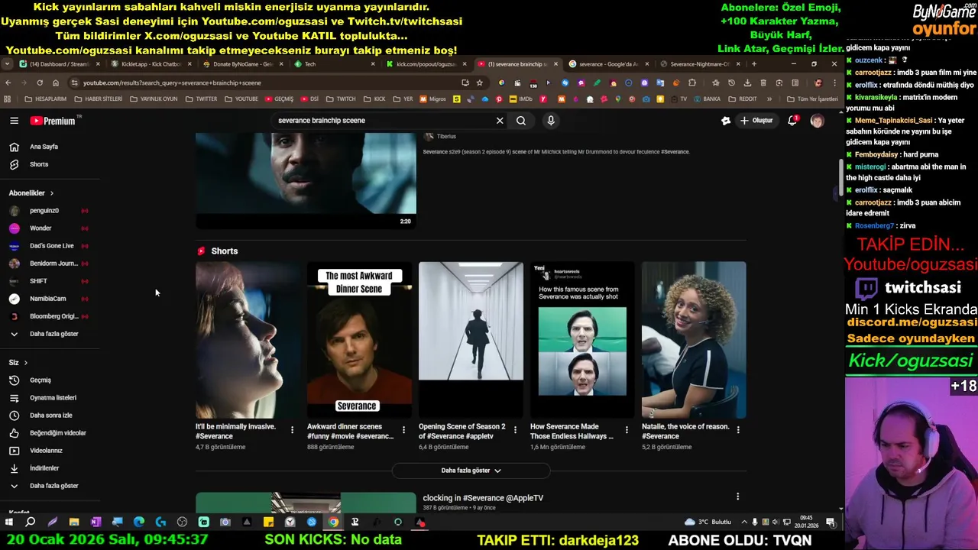Image resolution: width=978 pixels, height=550 pixels.
Task: Show more bookmarks with the overflow chevron
Action: coord(769,99)
